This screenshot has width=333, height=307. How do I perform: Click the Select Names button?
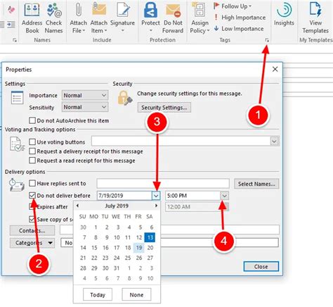tap(256, 184)
